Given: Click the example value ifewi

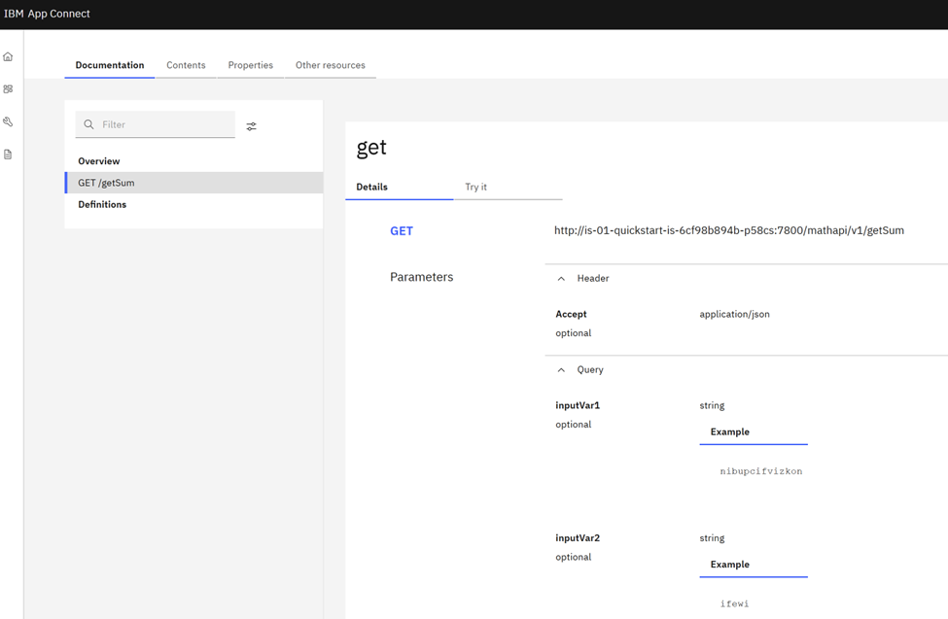Looking at the screenshot, I should click(735, 603).
